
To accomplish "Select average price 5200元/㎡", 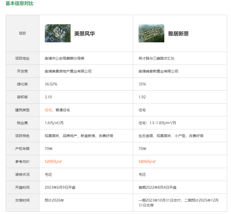I will 53,161.
